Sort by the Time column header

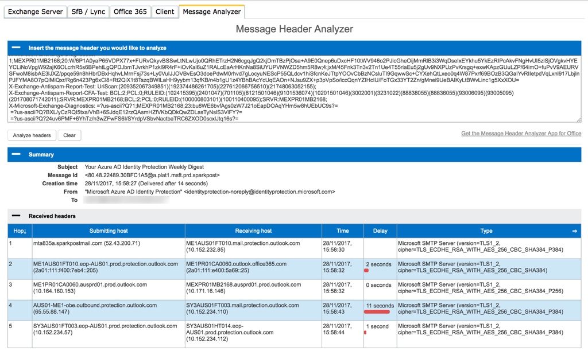point(342,231)
